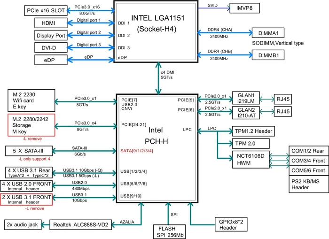Click -L remove note under USB 3.1 FRONT

tap(35, 208)
